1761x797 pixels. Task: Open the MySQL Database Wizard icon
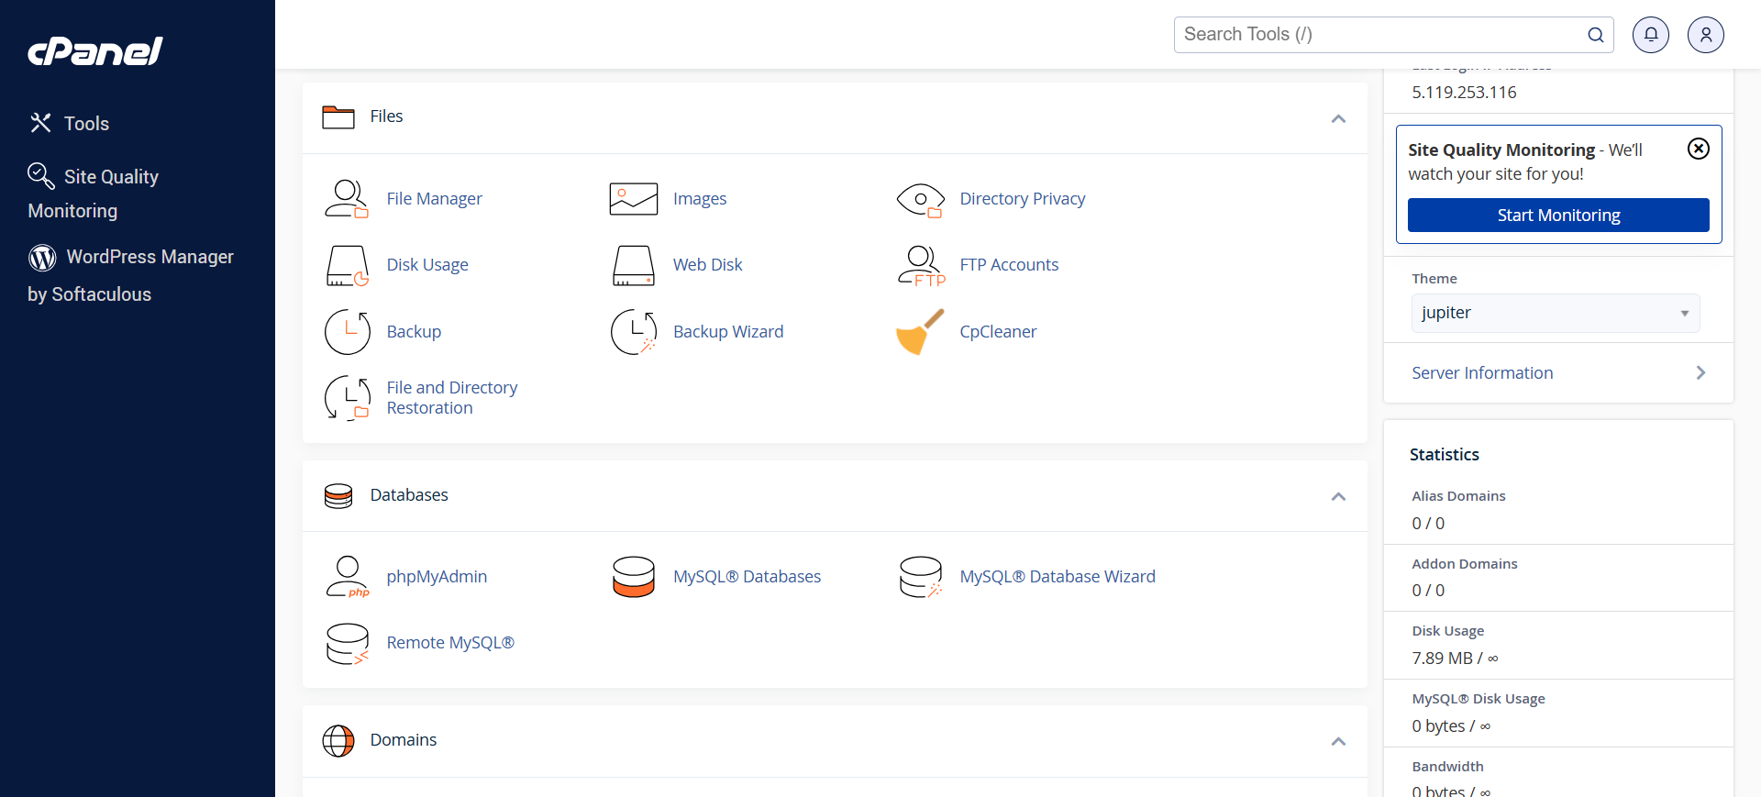click(x=921, y=577)
